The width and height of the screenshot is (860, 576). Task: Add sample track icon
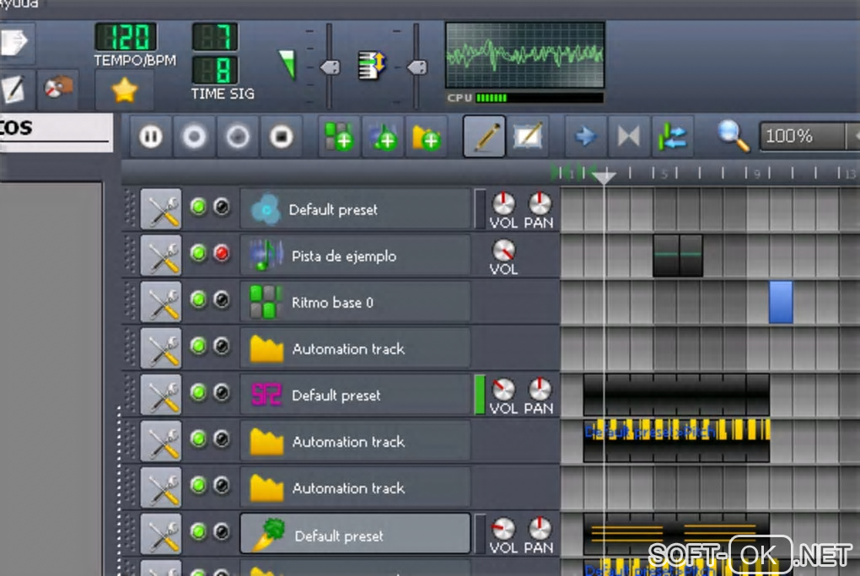[x=383, y=137]
